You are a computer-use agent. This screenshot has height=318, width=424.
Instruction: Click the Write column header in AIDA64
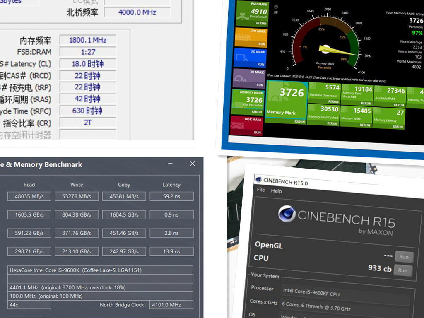point(77,185)
